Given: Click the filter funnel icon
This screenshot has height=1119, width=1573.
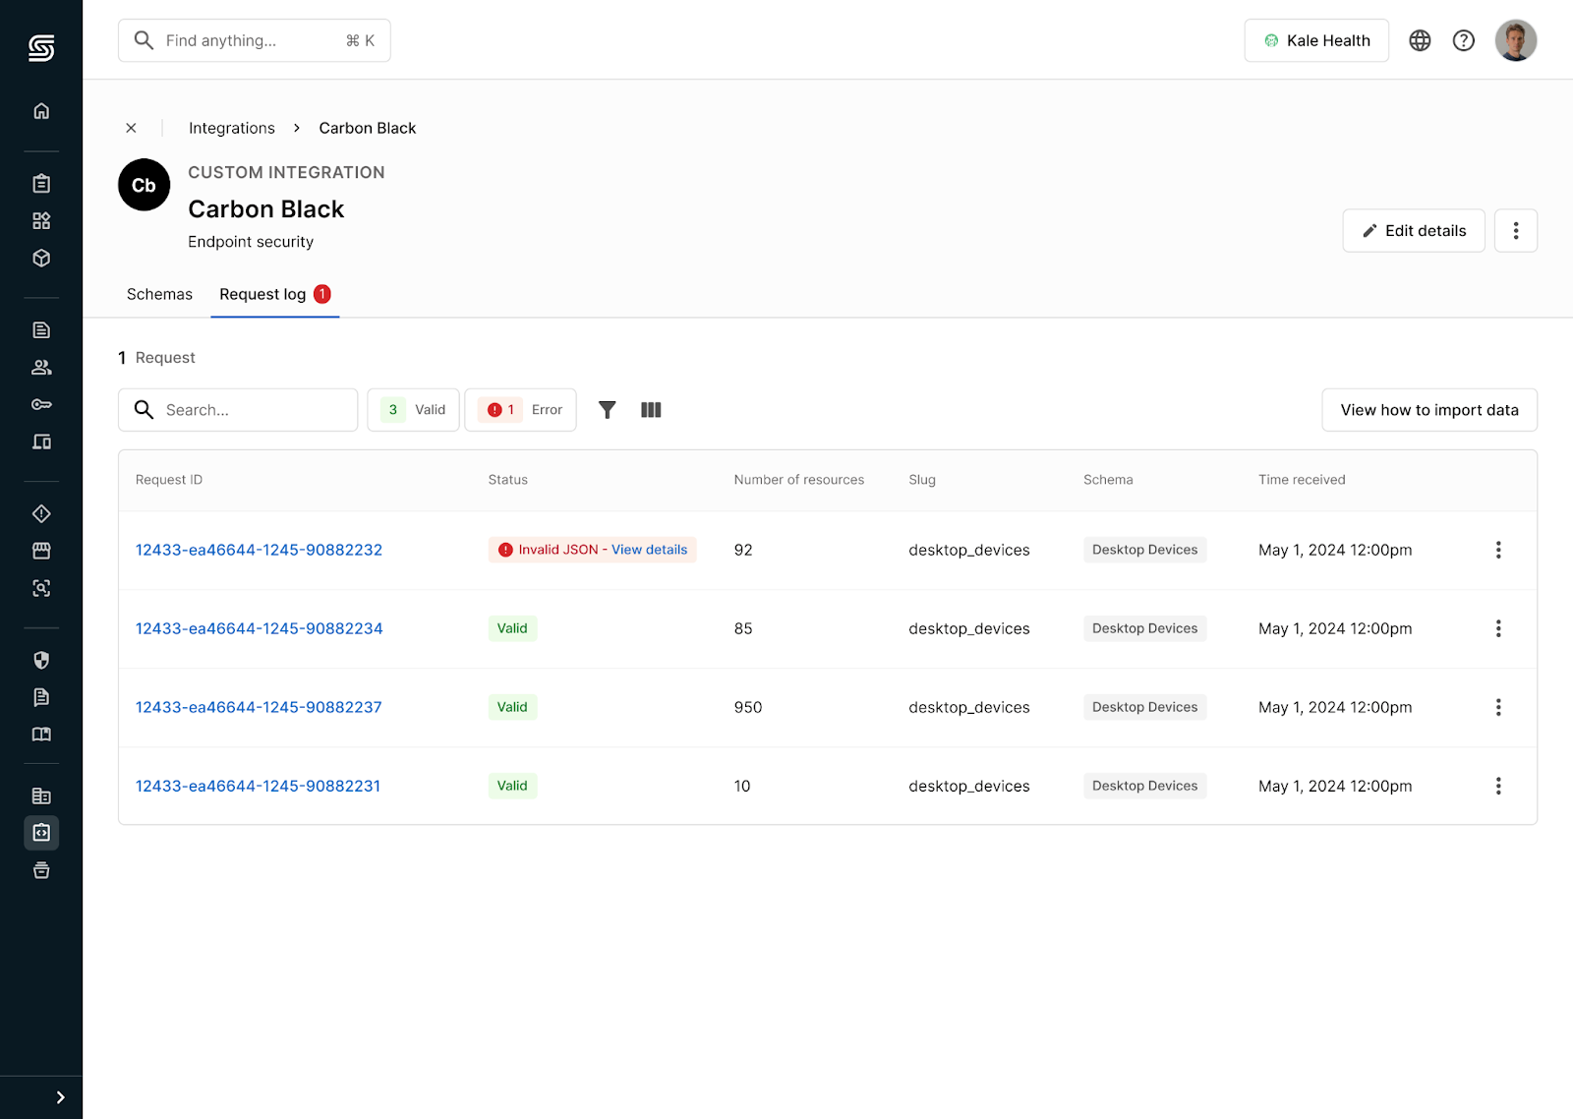Looking at the screenshot, I should 608,410.
